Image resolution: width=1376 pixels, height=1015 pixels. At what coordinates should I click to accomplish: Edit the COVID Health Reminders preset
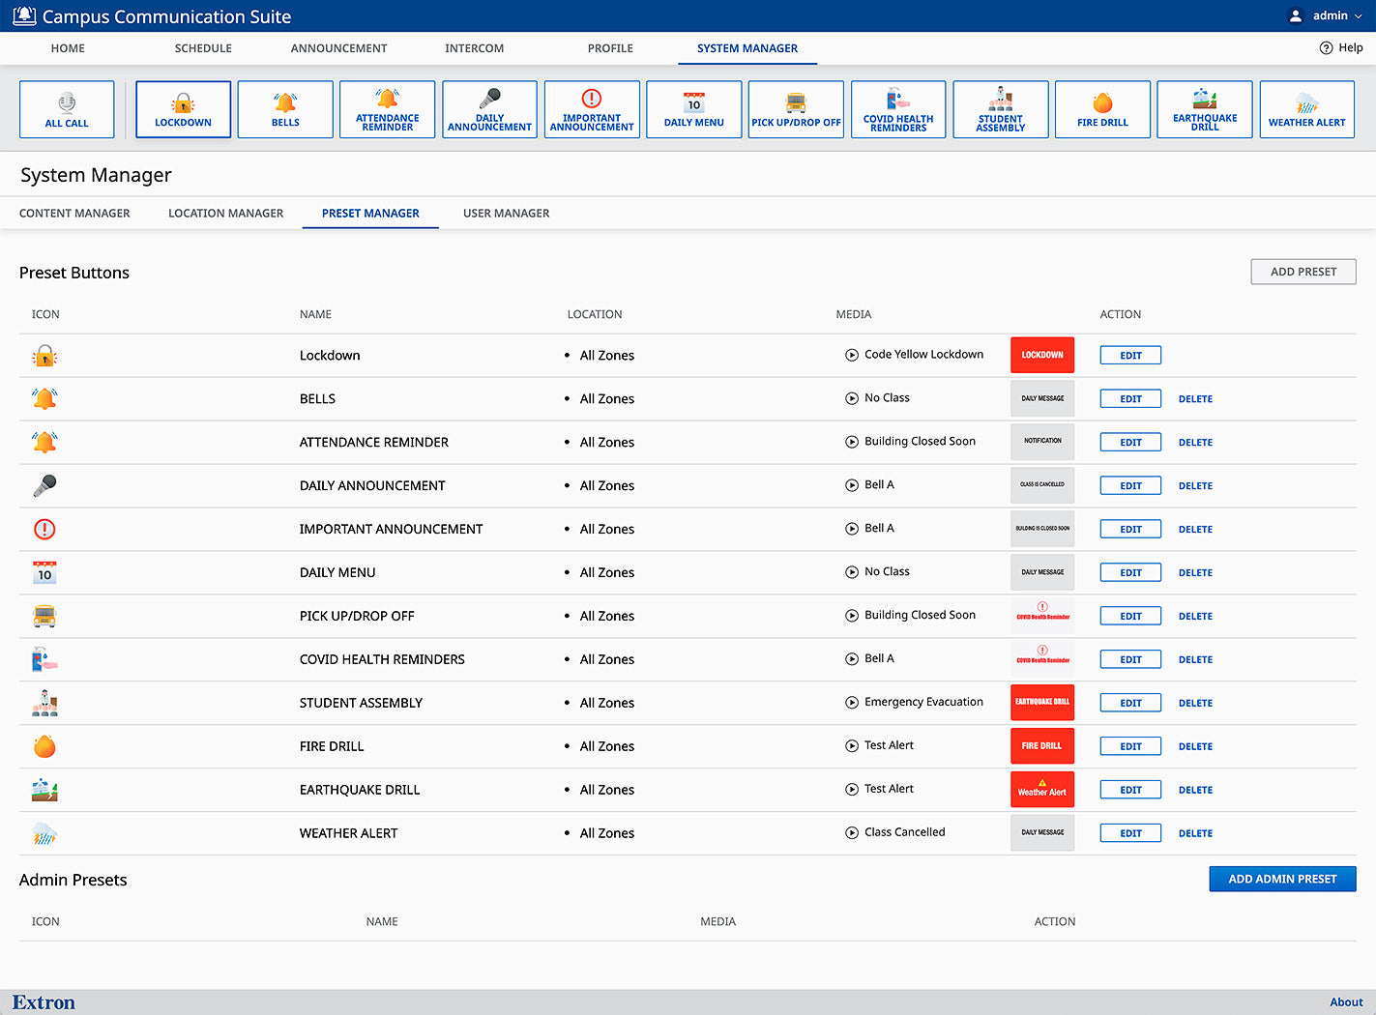coord(1130,660)
